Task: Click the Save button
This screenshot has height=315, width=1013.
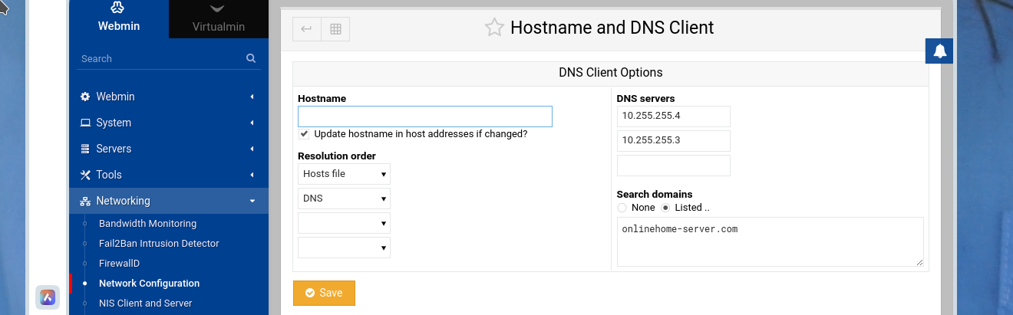Action: click(324, 293)
